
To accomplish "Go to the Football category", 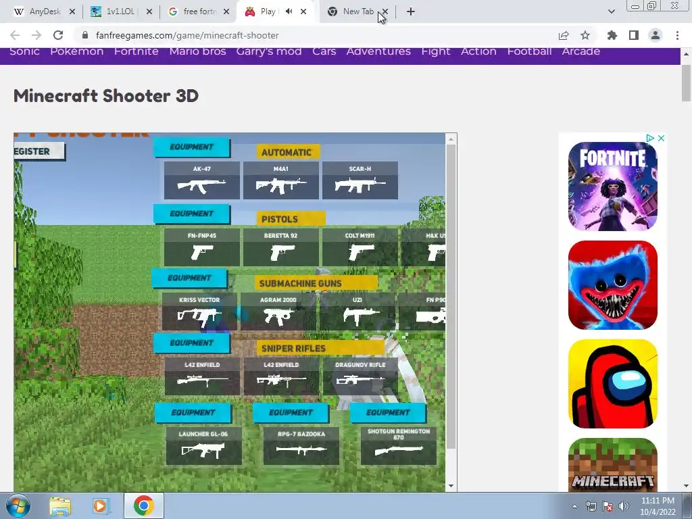I will click(529, 51).
